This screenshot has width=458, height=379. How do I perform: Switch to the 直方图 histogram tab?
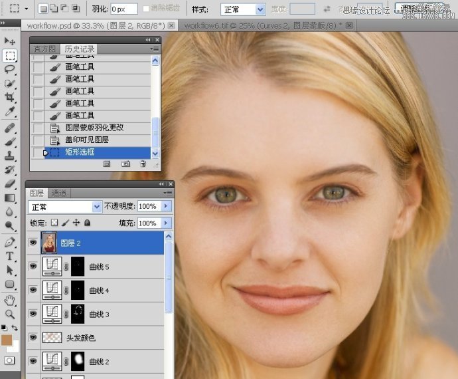(x=44, y=49)
